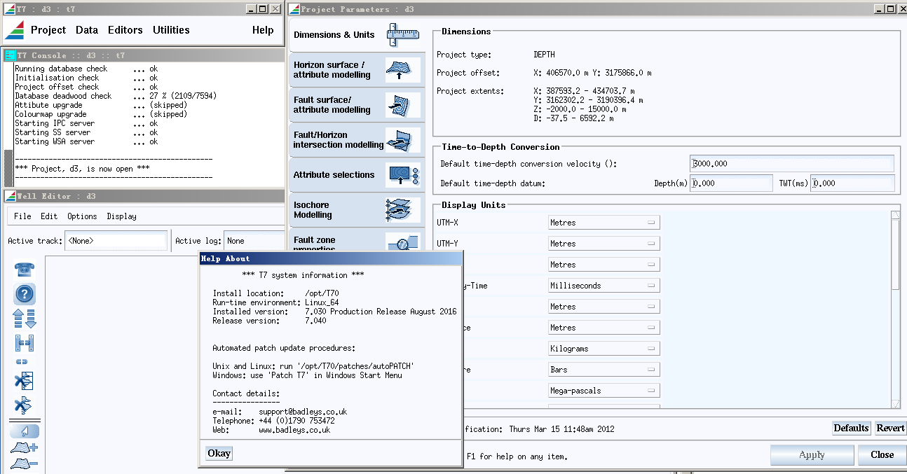Open the Metres dropdown above Kilograms

pos(603,328)
